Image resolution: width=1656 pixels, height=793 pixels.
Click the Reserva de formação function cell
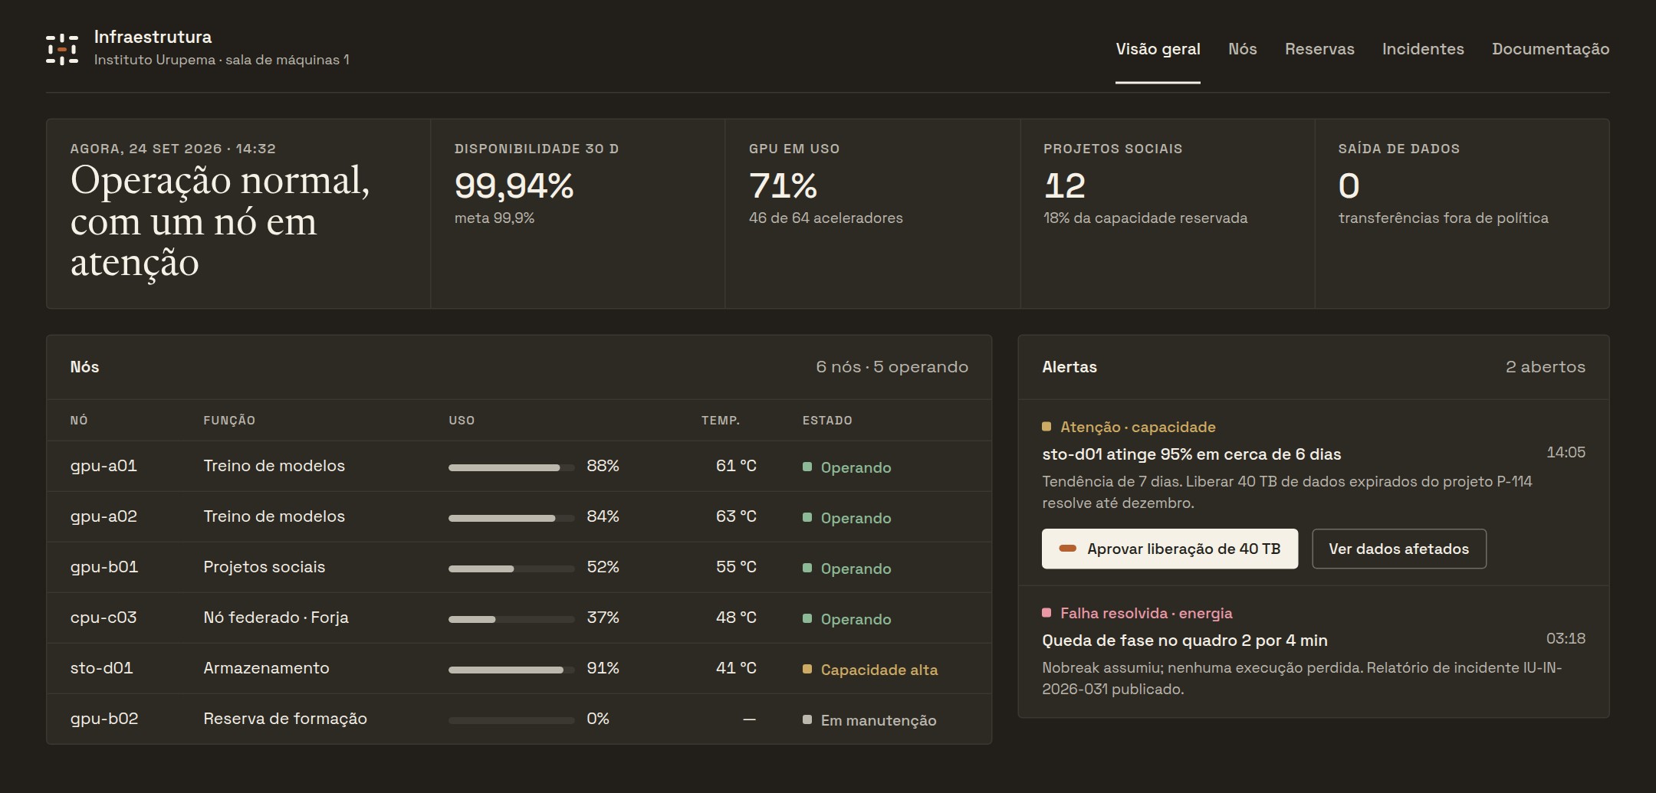click(x=285, y=719)
